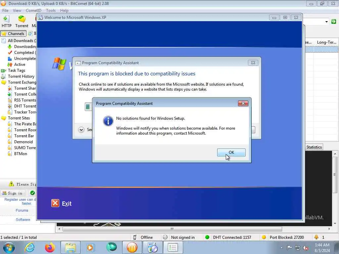Switch to the Statistics tab
This screenshot has width=339, height=254.
tap(314, 147)
